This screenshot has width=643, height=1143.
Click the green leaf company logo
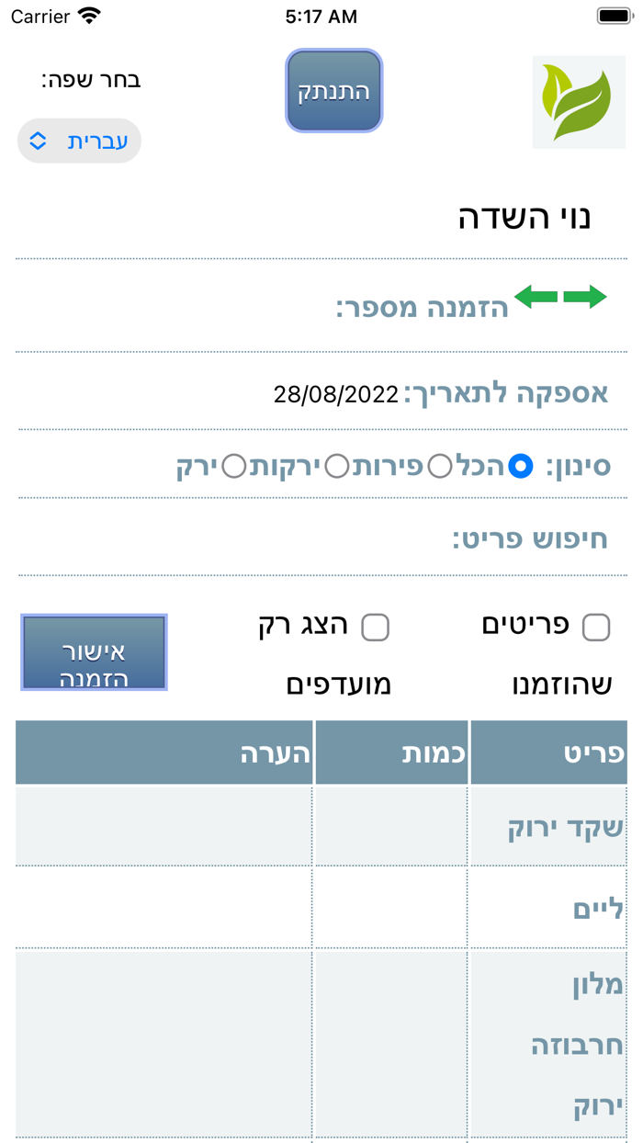(579, 101)
